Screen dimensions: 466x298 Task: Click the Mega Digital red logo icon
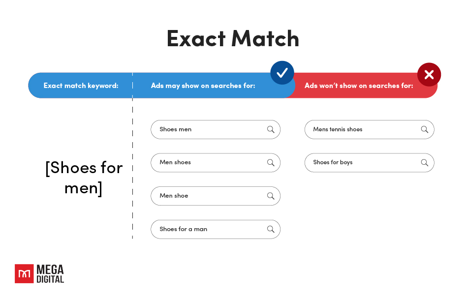tap(24, 273)
